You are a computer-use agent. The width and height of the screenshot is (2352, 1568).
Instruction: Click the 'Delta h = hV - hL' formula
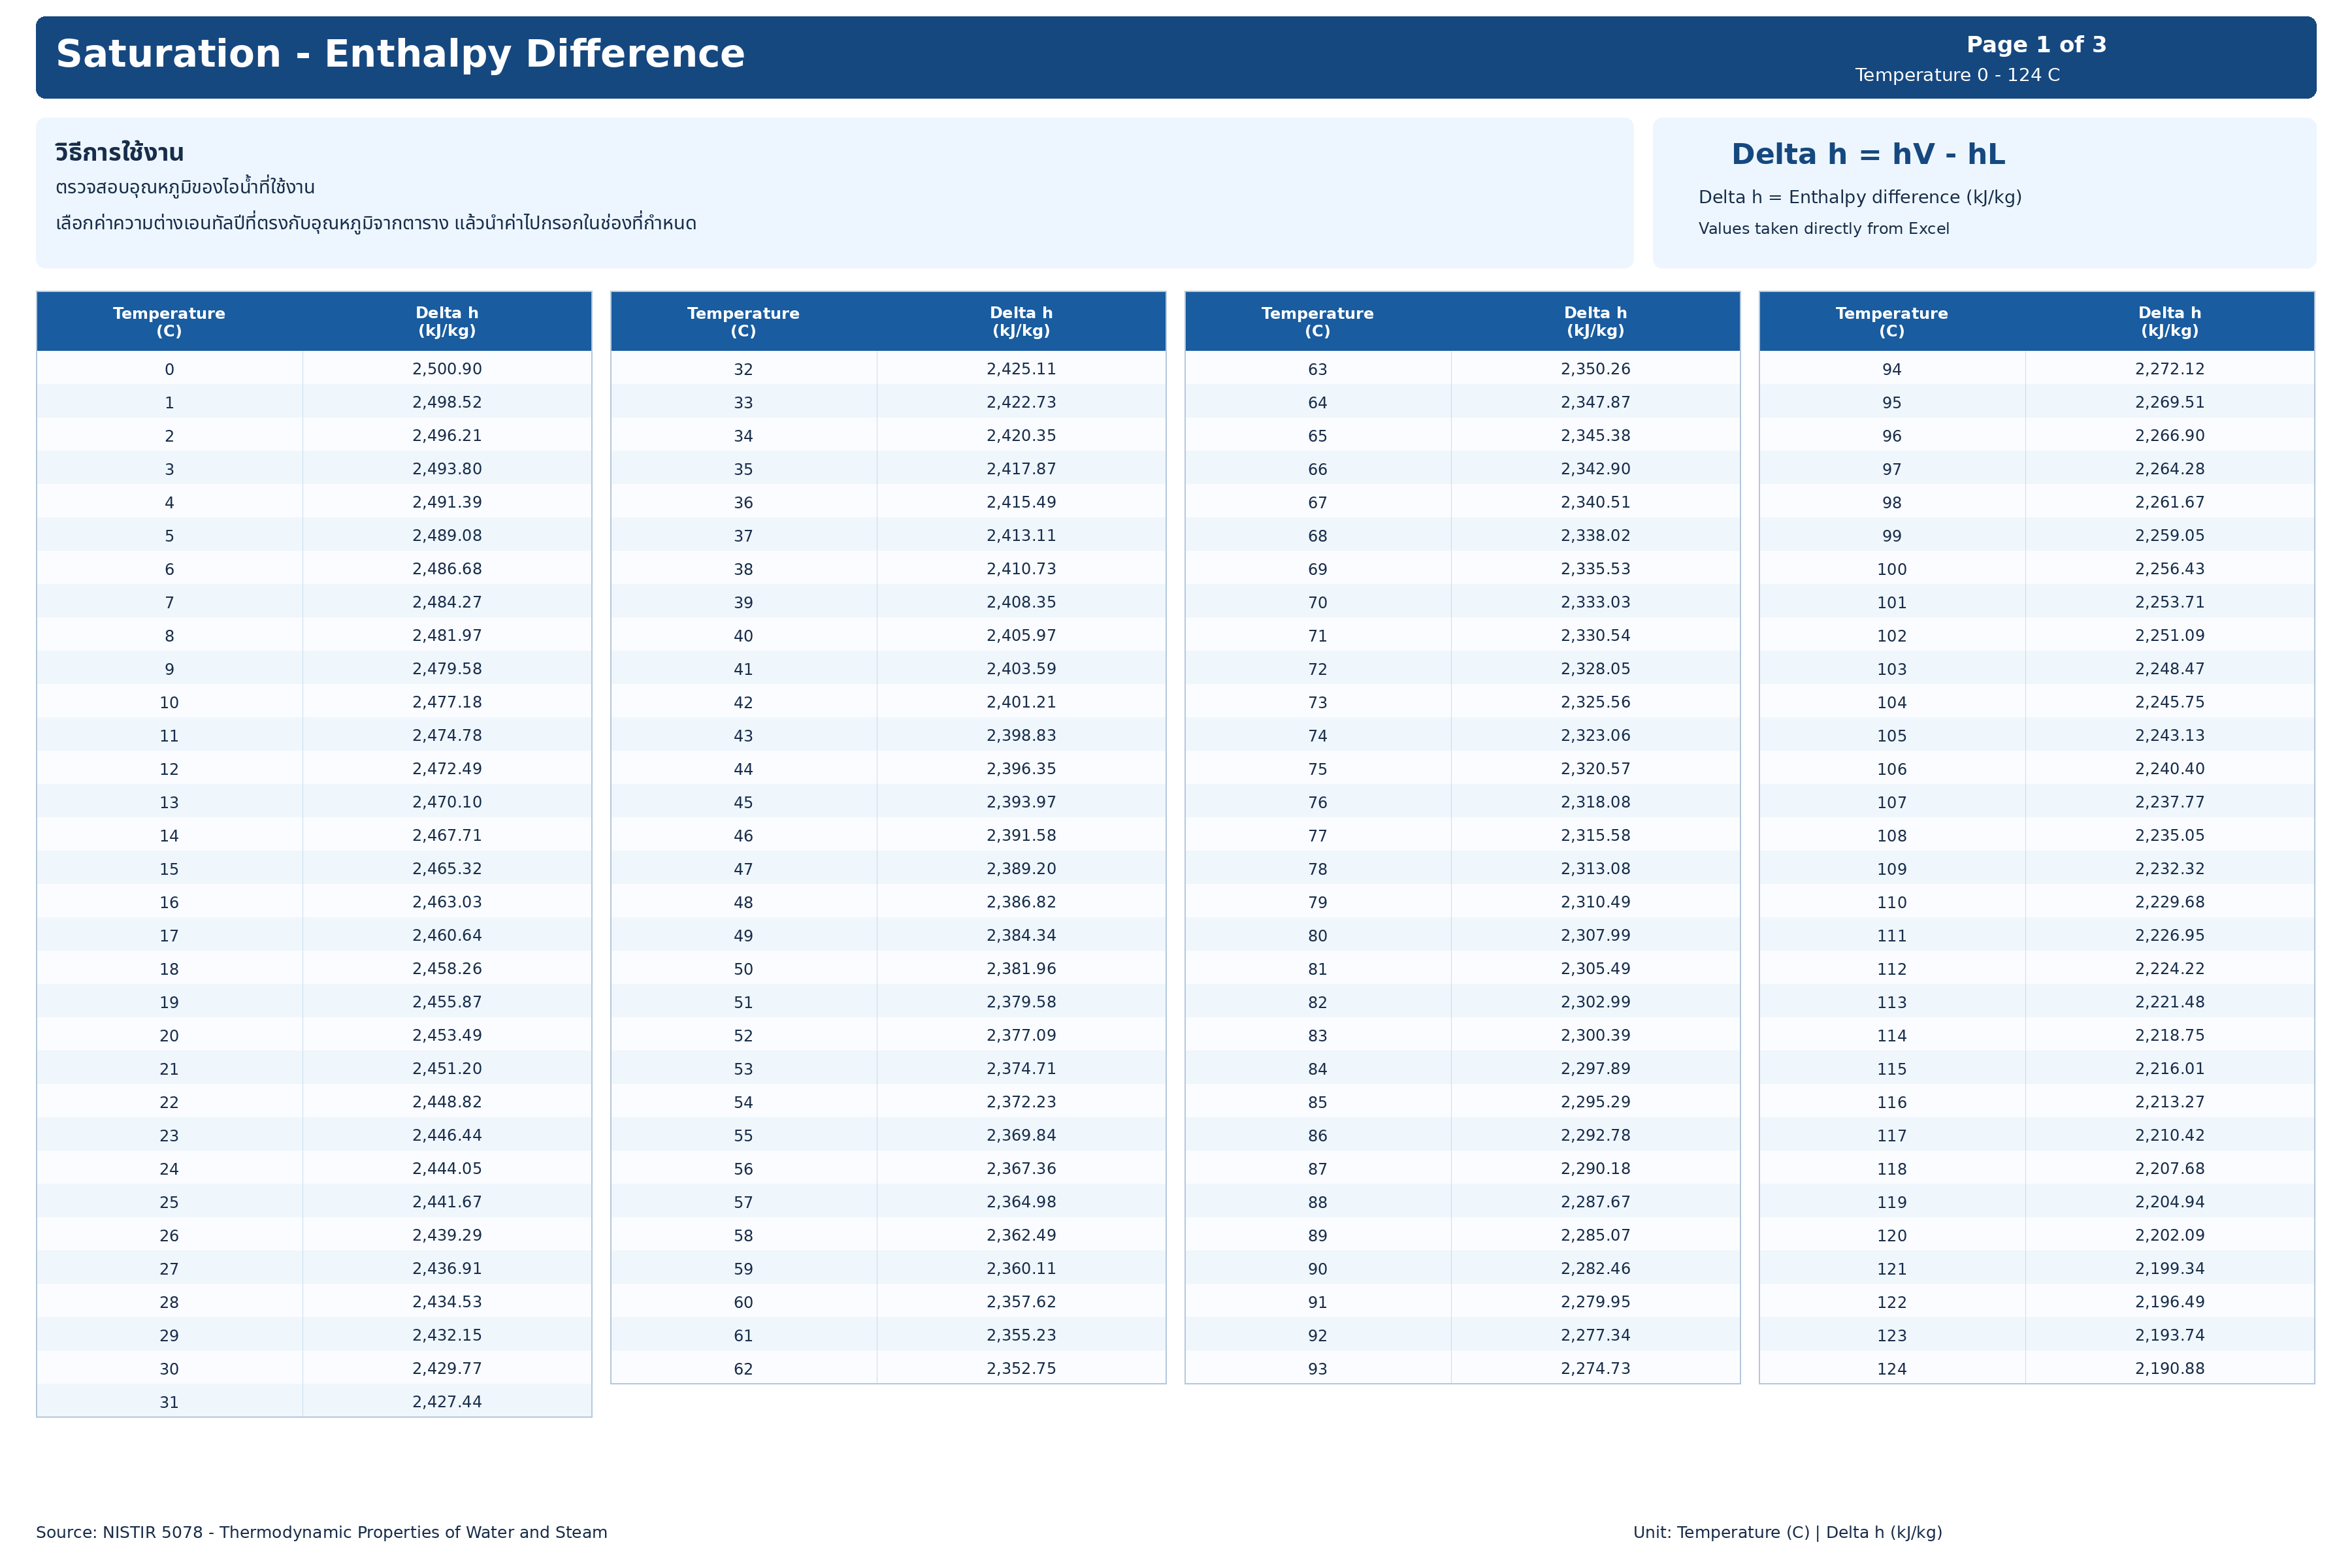(1868, 154)
